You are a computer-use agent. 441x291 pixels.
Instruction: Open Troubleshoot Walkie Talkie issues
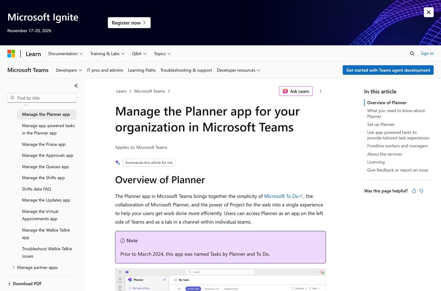[47, 252]
